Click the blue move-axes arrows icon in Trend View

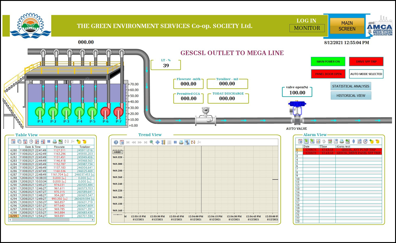click(157, 142)
